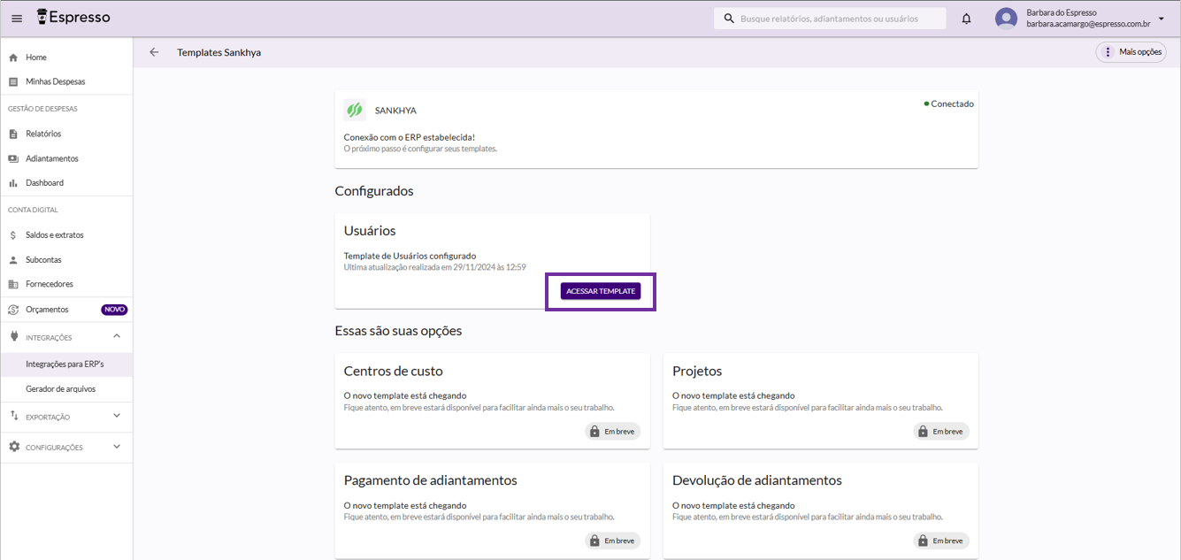Screen dimensions: 1181x560
Task: Click the Conectado status indicator
Action: point(948,104)
